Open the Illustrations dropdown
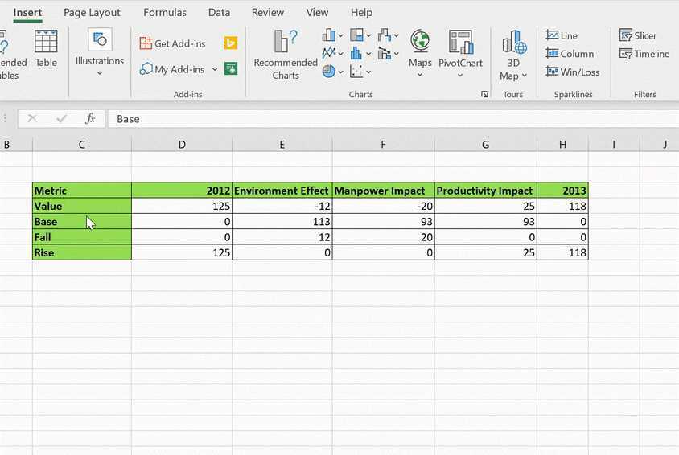The height and width of the screenshot is (455, 679). pos(100,53)
